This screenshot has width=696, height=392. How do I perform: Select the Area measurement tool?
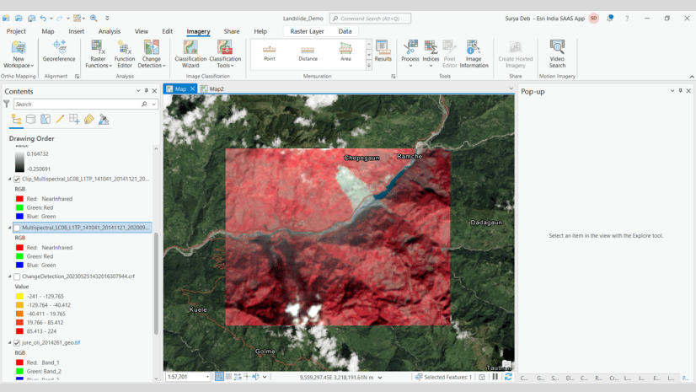[345, 53]
